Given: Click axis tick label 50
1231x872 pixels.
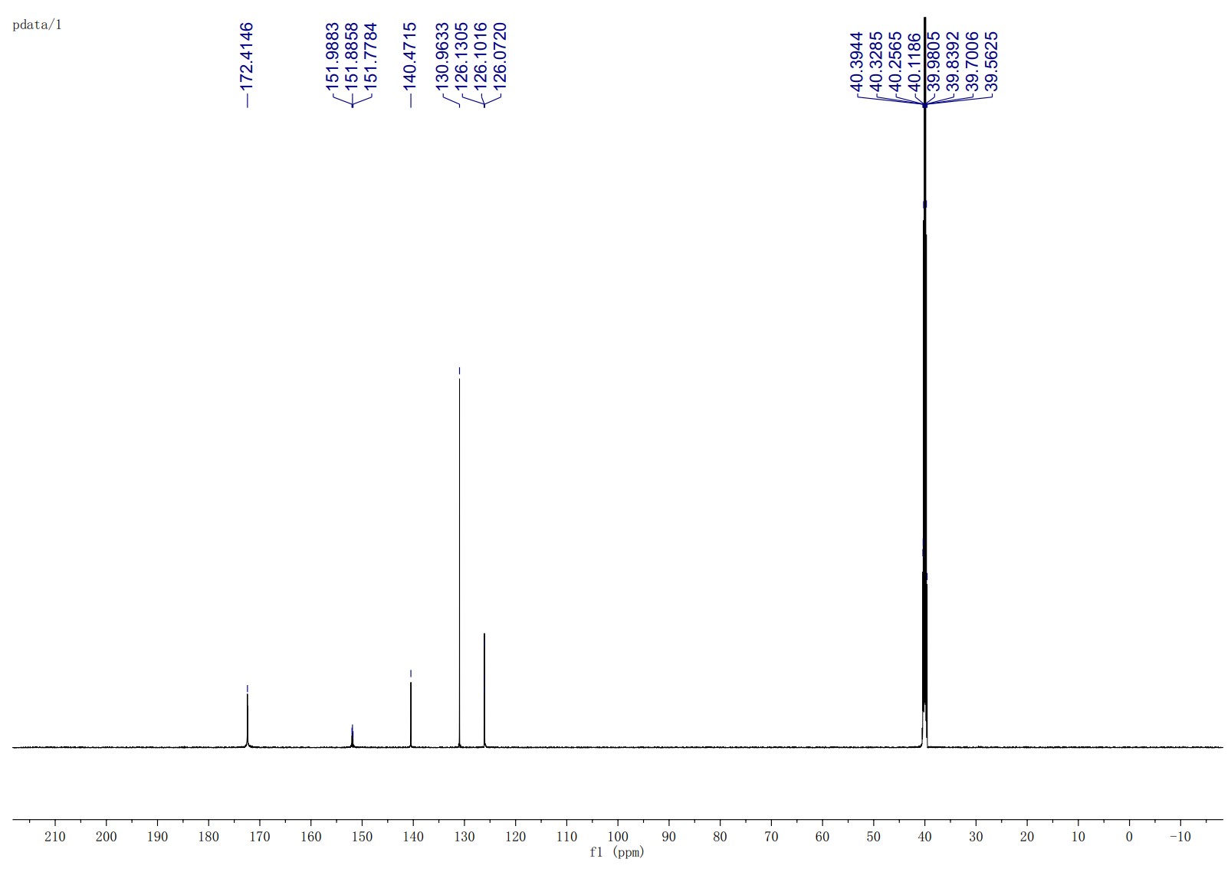Looking at the screenshot, I should pyautogui.click(x=874, y=837).
